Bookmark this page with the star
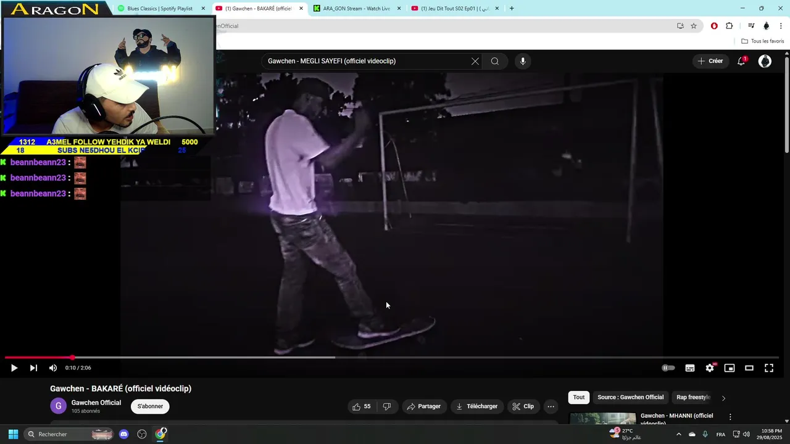This screenshot has height=444, width=790. pyautogui.click(x=694, y=26)
